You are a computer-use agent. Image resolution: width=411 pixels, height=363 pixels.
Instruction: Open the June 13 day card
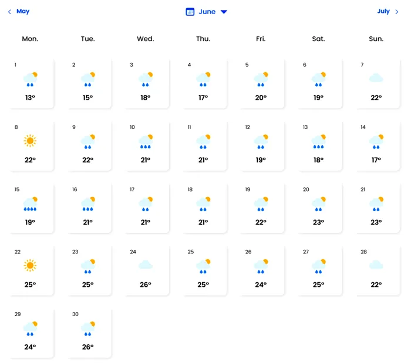(x=319, y=145)
